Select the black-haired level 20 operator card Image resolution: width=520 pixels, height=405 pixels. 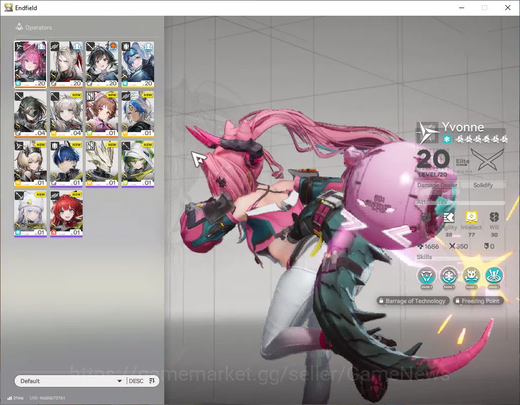102,65
